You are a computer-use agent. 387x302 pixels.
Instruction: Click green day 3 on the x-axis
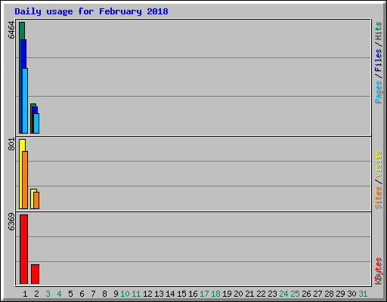(48, 294)
